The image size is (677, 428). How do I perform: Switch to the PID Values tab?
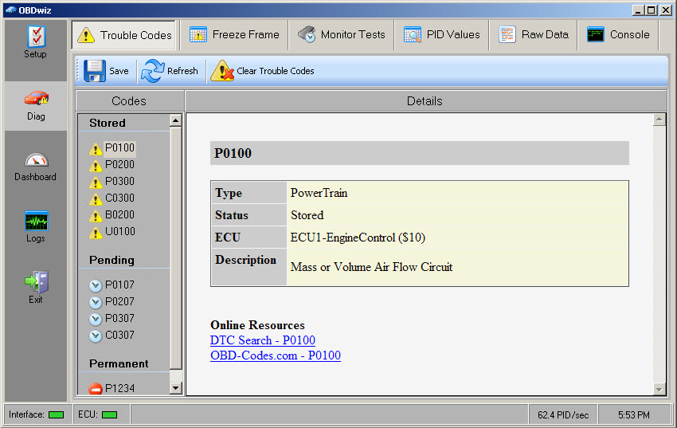click(441, 35)
